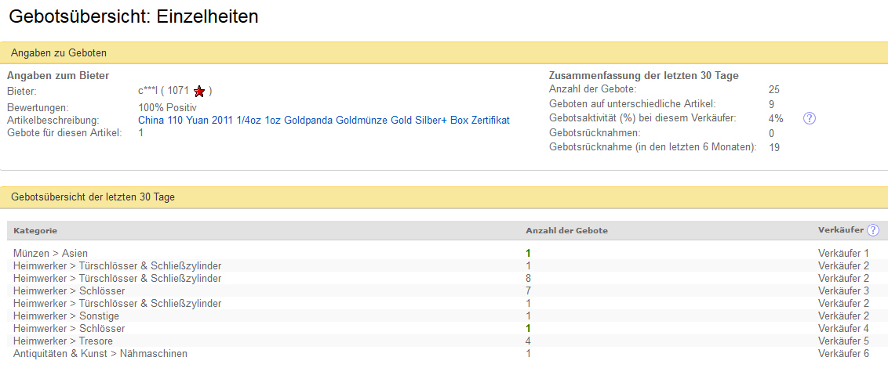Image resolution: width=888 pixels, height=368 pixels.
Task: Click help icon next to Verkäufer header
Action: [873, 230]
